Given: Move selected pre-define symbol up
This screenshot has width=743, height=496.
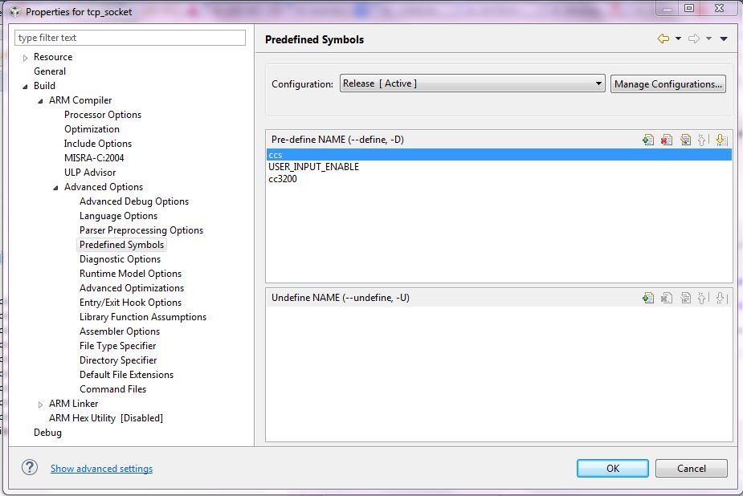Looking at the screenshot, I should tap(702, 140).
